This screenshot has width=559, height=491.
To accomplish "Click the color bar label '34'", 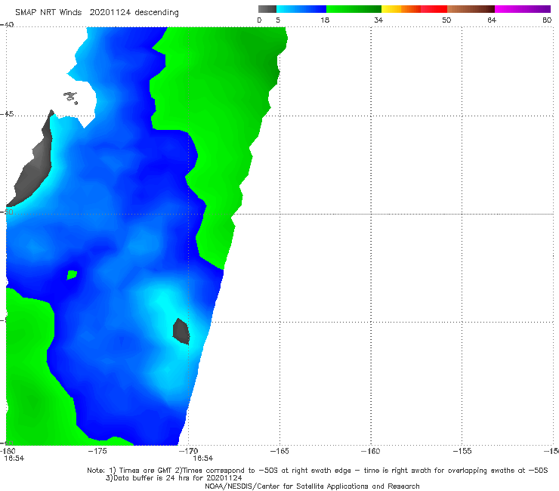I will pyautogui.click(x=378, y=20).
